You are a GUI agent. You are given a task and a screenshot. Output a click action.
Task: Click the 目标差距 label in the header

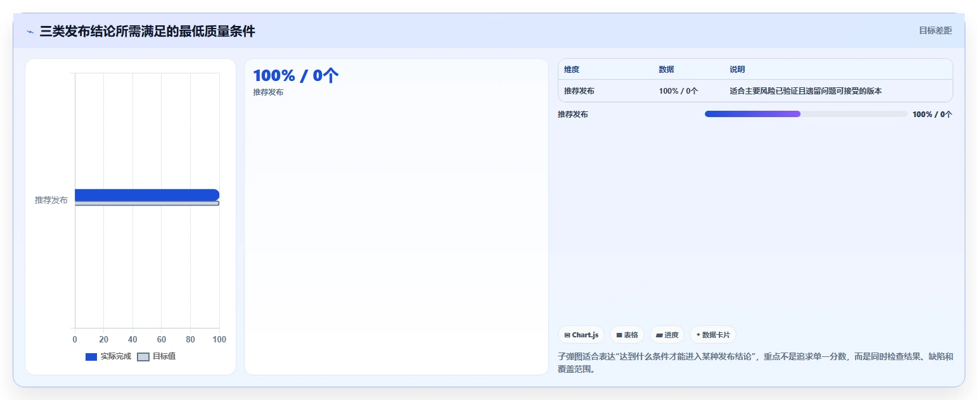(936, 30)
